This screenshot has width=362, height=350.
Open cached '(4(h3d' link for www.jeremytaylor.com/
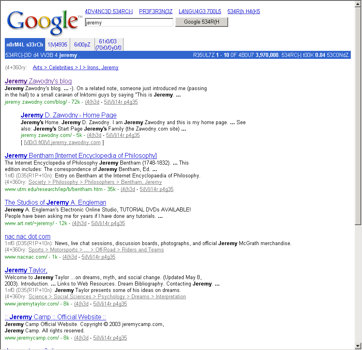click(x=81, y=304)
